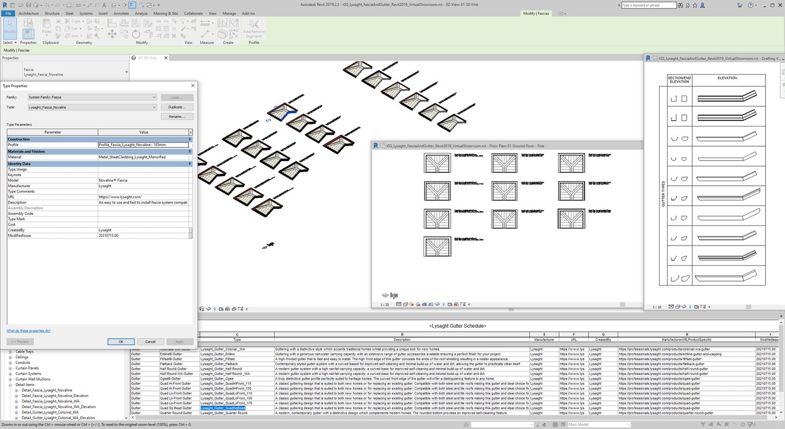Switch to the Massing & Site tab
The width and height of the screenshot is (785, 429).
click(165, 13)
